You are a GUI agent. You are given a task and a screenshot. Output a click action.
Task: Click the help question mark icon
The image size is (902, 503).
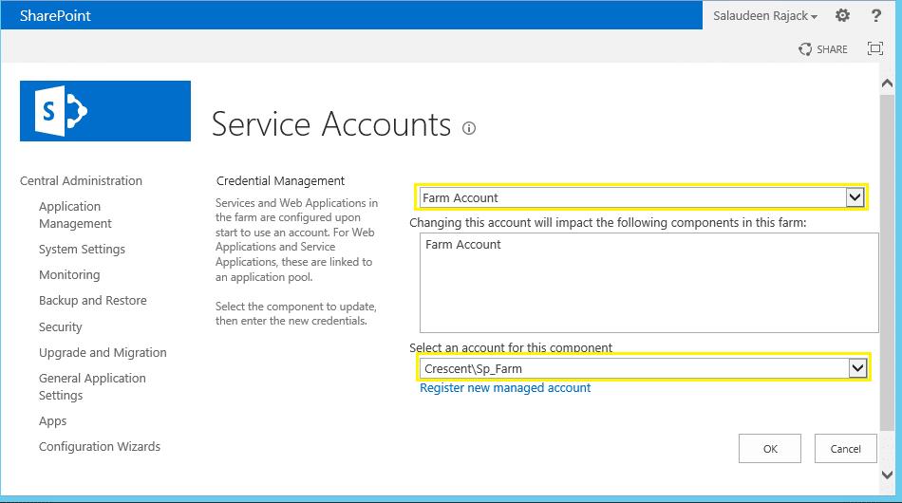[x=875, y=15]
